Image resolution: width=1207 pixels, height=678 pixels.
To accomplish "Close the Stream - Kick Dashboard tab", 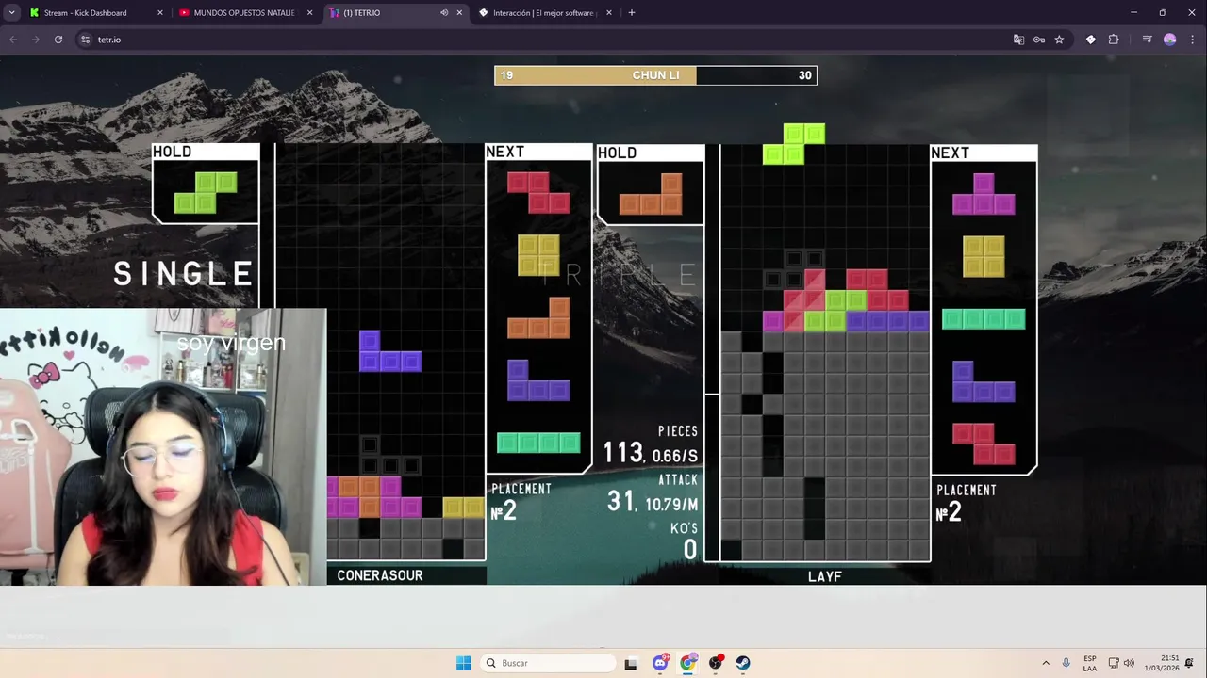I will (x=159, y=13).
